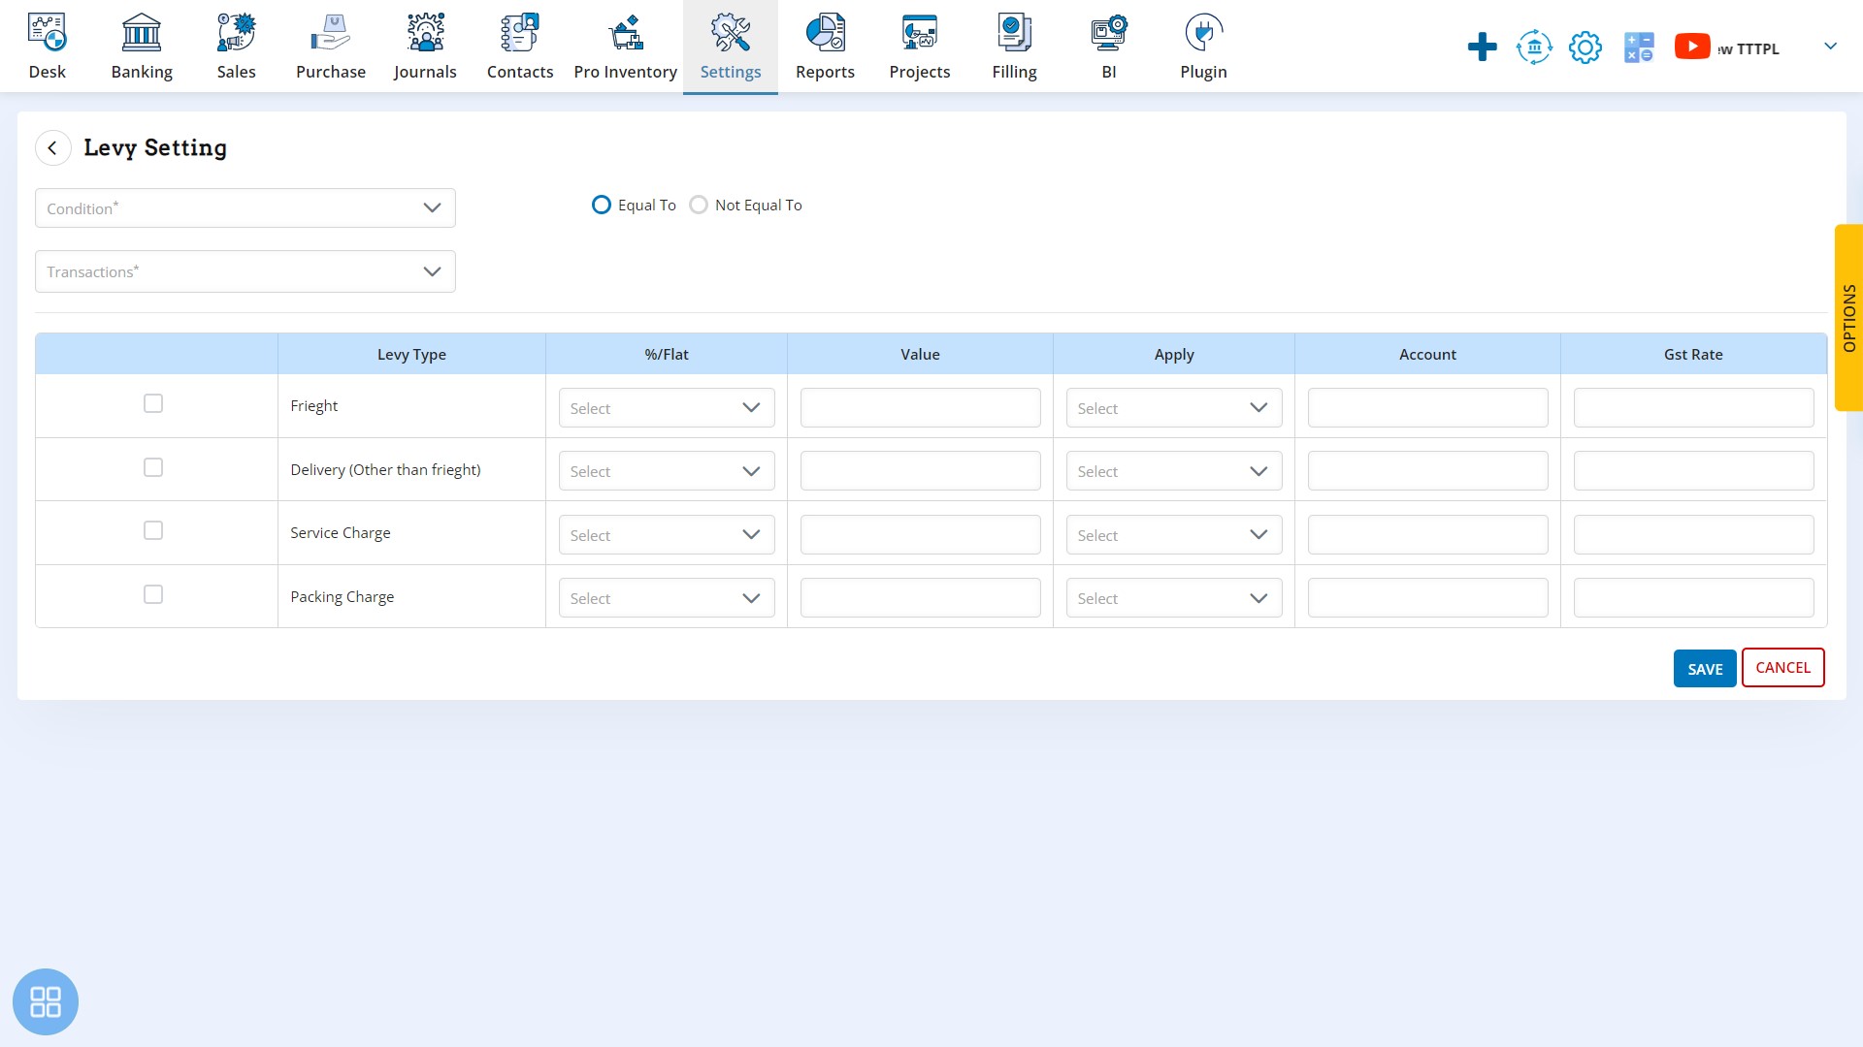
Task: Click the Apply column header
Action: click(1174, 354)
